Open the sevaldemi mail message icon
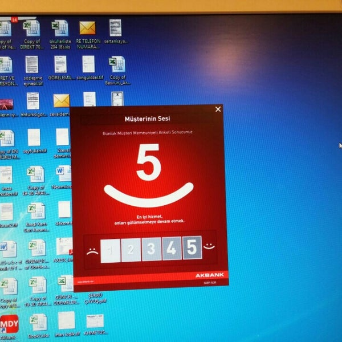342x342 pixels. pos(60,105)
